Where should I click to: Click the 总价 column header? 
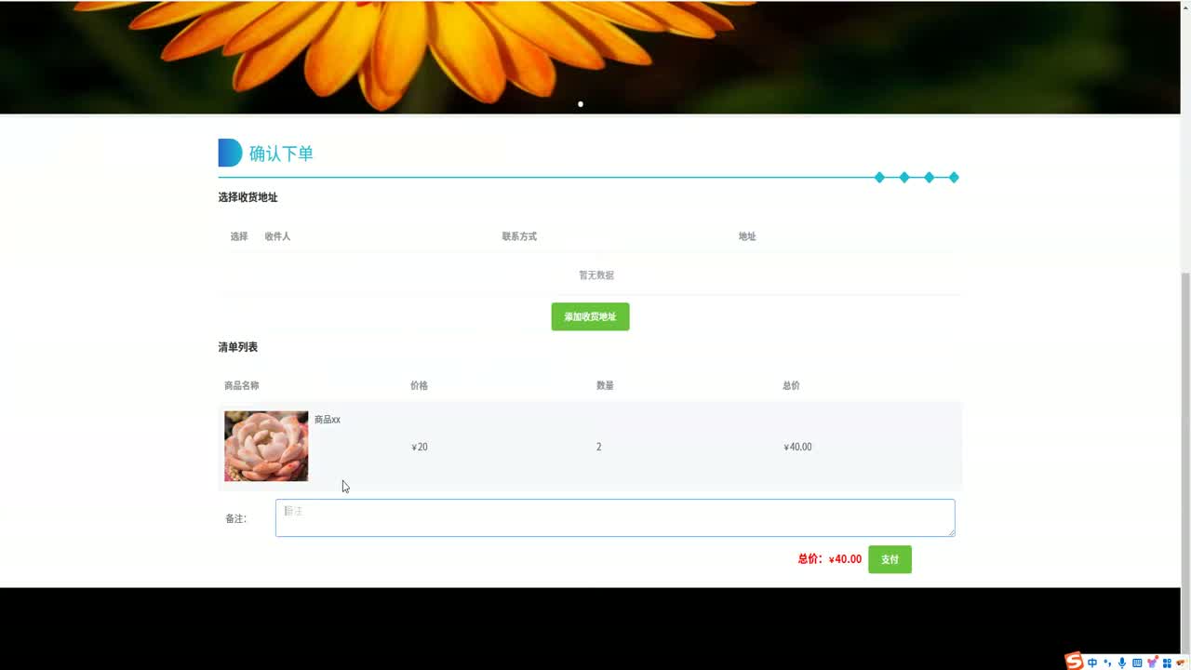point(791,385)
